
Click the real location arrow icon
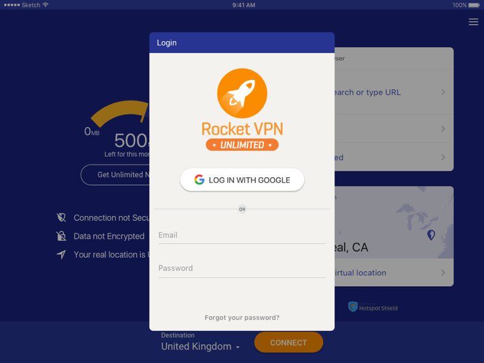tap(62, 254)
